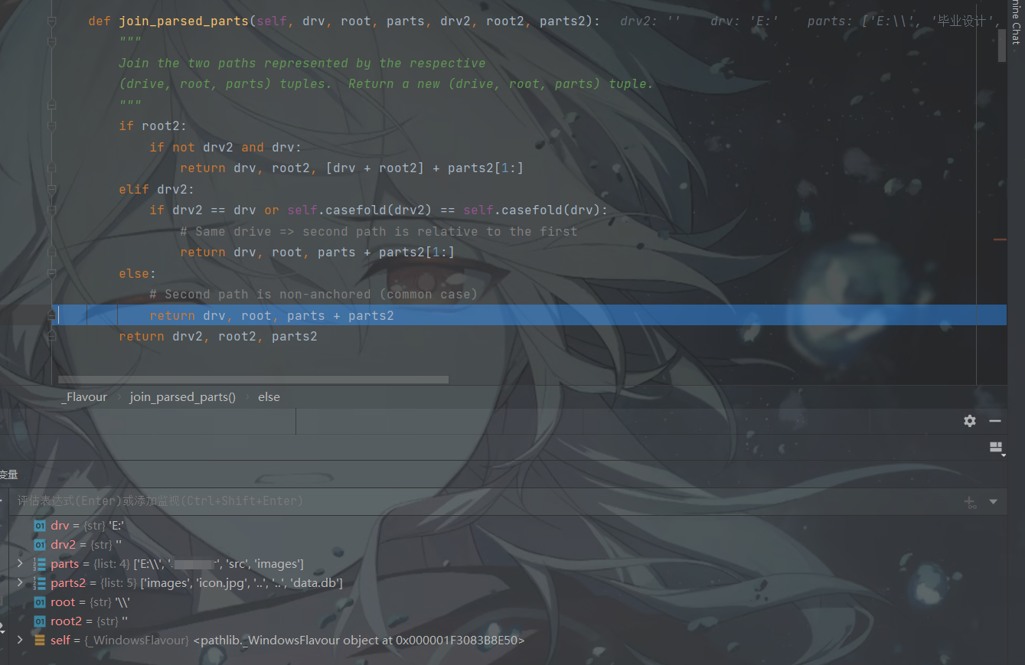Click the parts2 list type icon

40,583
